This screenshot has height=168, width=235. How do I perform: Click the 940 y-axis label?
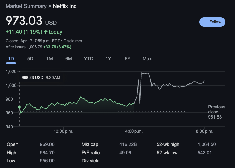[x=9, y=127]
